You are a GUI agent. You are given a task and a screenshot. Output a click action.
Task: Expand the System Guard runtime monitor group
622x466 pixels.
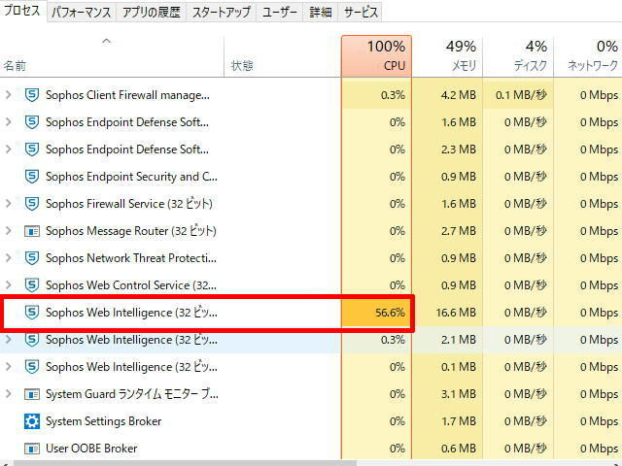click(8, 394)
